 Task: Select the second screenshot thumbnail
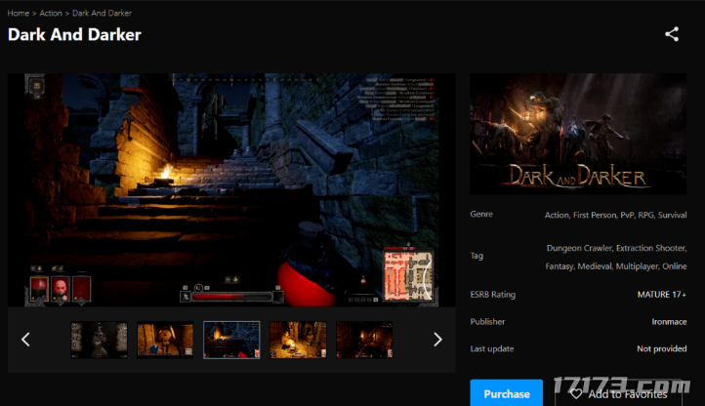[x=165, y=340]
